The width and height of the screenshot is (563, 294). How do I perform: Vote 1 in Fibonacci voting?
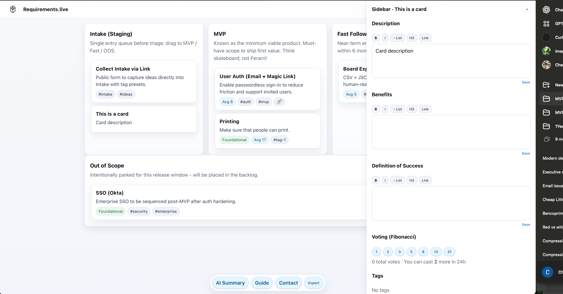pos(376,252)
